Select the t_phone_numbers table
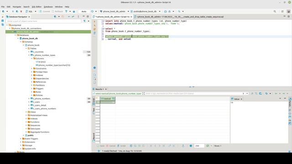This screenshot has width=292, height=164. 42,99
